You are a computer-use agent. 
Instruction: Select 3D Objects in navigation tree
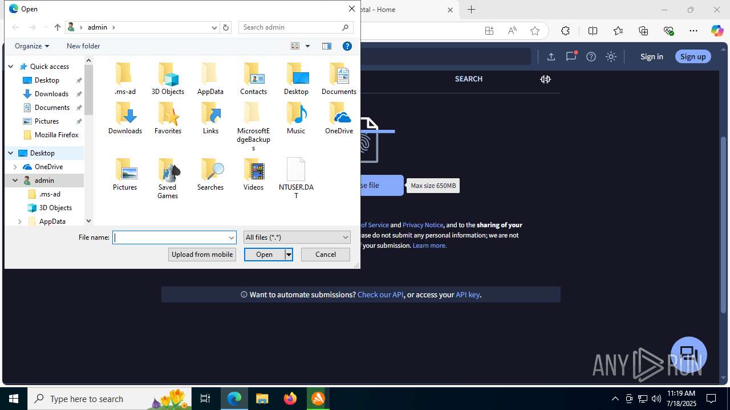55,208
